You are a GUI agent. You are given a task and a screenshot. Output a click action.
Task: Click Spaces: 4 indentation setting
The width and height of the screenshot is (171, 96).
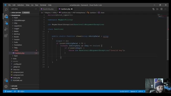tap(134, 91)
